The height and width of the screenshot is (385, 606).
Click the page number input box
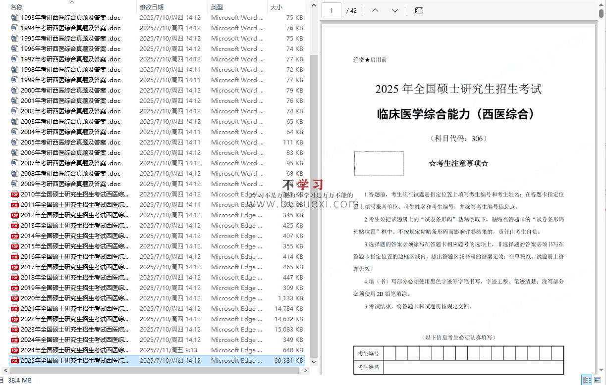(331, 10)
